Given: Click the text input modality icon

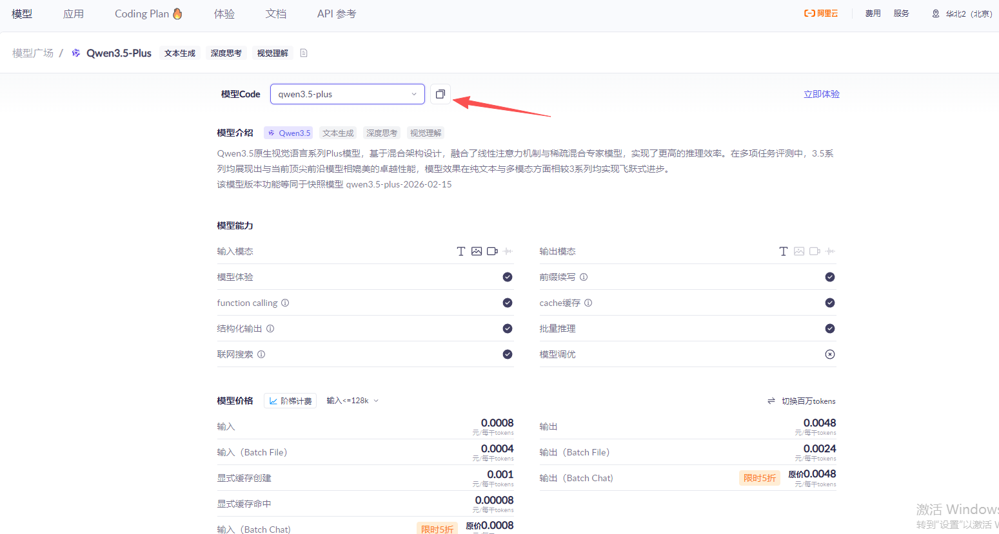Looking at the screenshot, I should (x=461, y=251).
